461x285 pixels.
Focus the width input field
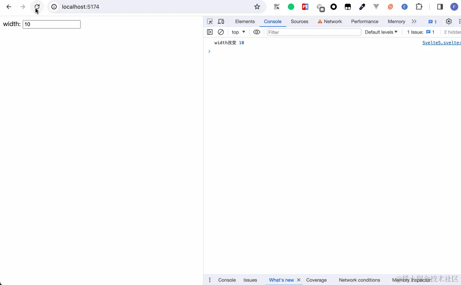click(51, 24)
